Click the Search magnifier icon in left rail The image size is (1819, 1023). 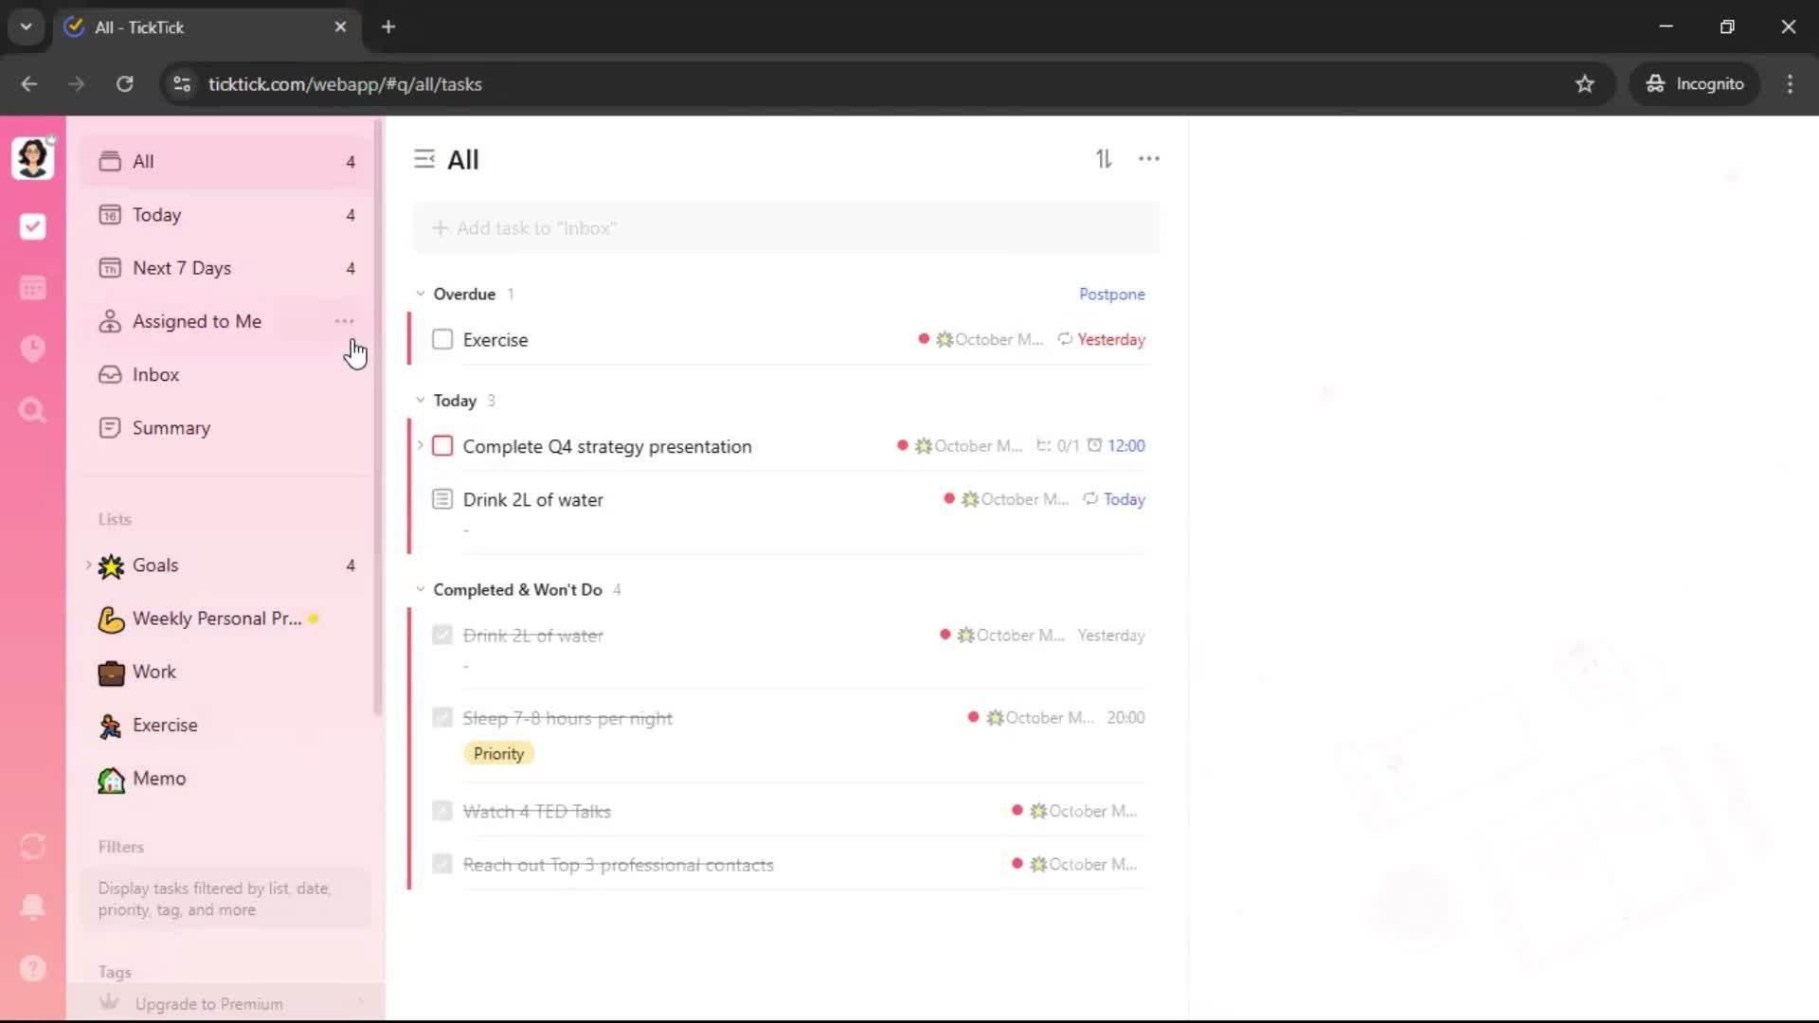click(x=32, y=410)
